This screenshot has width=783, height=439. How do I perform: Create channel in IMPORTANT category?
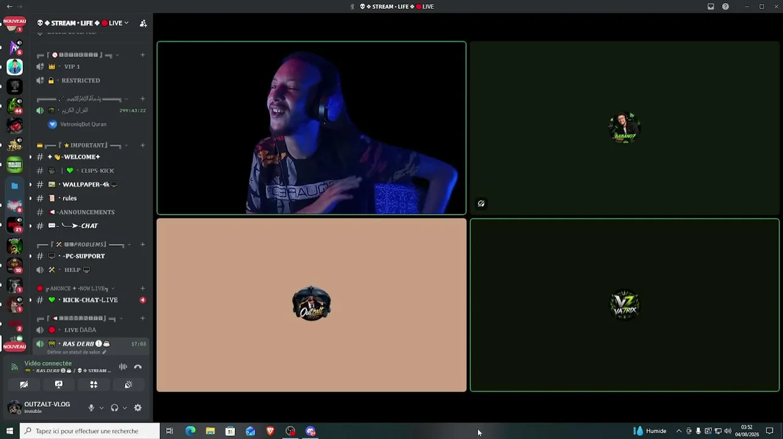point(143,145)
